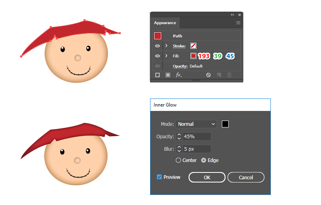The height and width of the screenshot is (205, 321).
Task: Open the fx Add New Effect menu
Action: pyautogui.click(x=179, y=75)
